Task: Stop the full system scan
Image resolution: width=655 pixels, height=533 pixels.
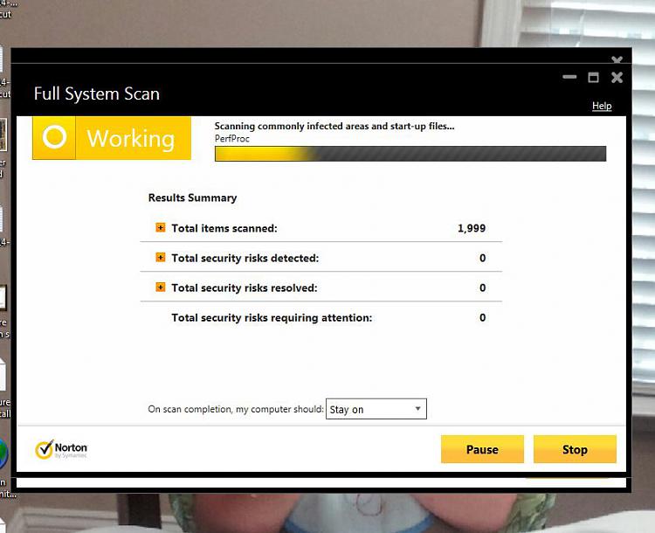Action: pyautogui.click(x=575, y=449)
